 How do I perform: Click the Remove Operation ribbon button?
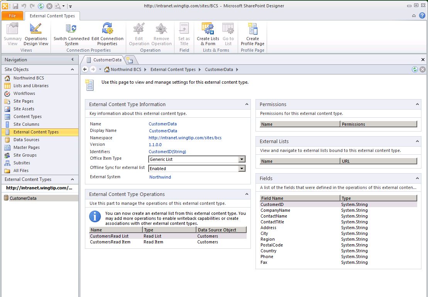(161, 34)
